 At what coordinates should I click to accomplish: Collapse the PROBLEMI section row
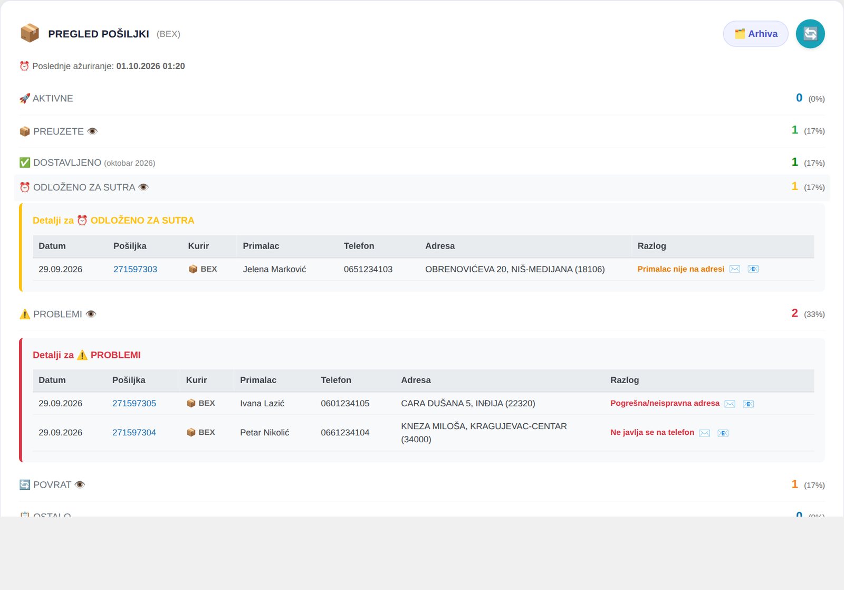[x=422, y=314]
